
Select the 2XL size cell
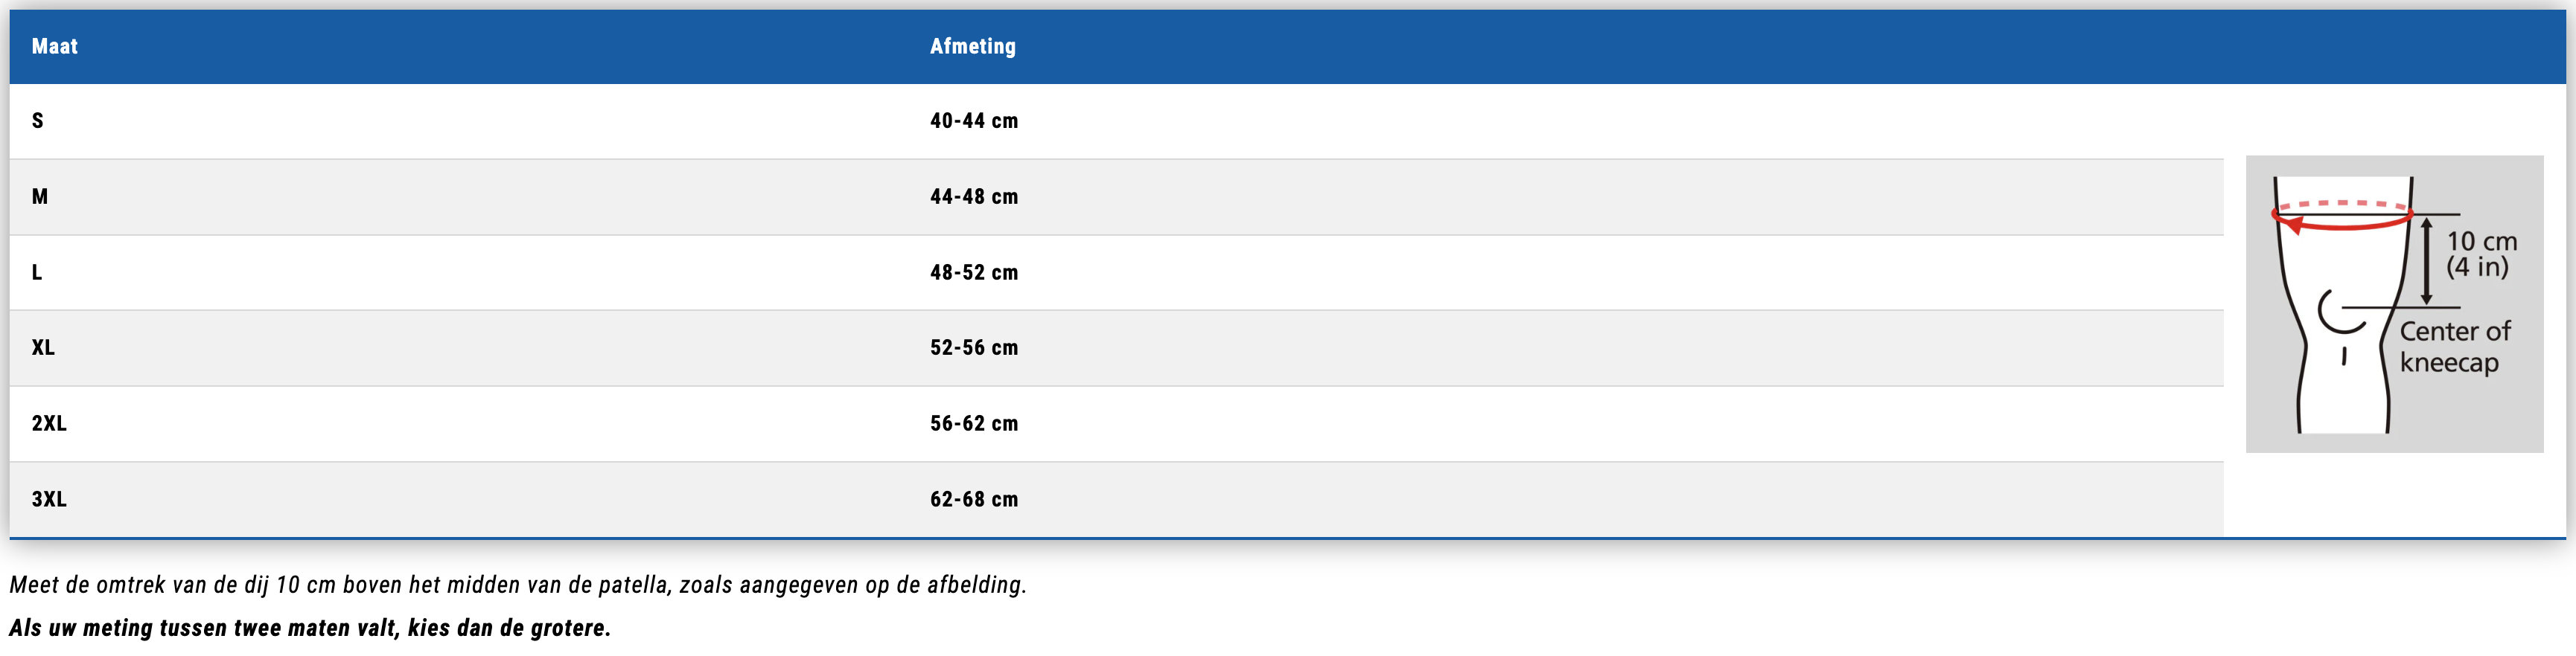(49, 423)
